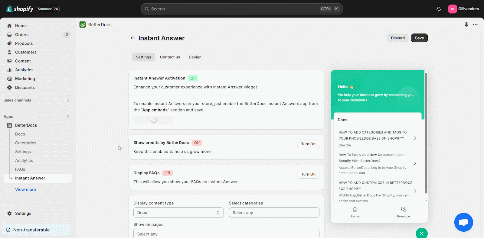Open Categories in BetterDocs submenu
Viewport: 484px width, 238px height.
(x=26, y=143)
